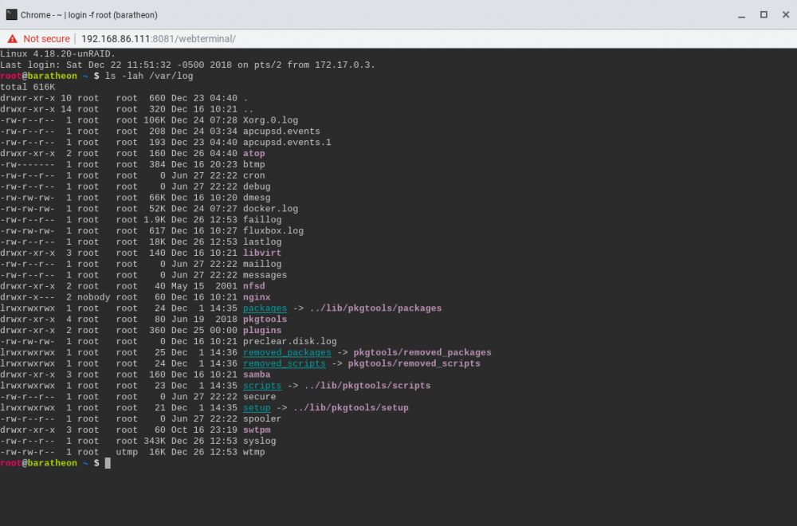Select the URL 192.168.86.111:8081/webterminal/
Image resolution: width=797 pixels, height=526 pixels.
coord(159,38)
